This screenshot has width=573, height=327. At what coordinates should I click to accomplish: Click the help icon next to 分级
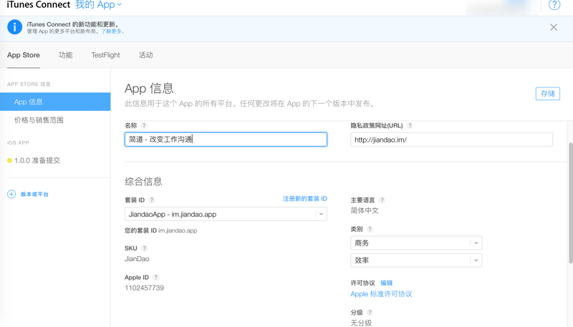pyautogui.click(x=370, y=313)
